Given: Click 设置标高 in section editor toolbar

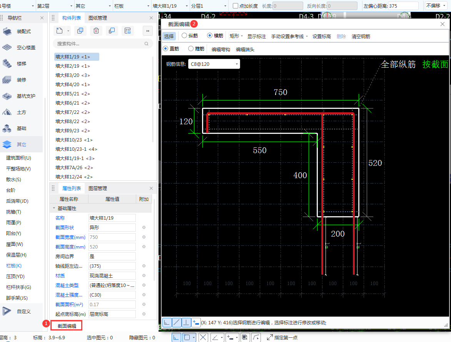Looking at the screenshot, I should pyautogui.click(x=322, y=36).
